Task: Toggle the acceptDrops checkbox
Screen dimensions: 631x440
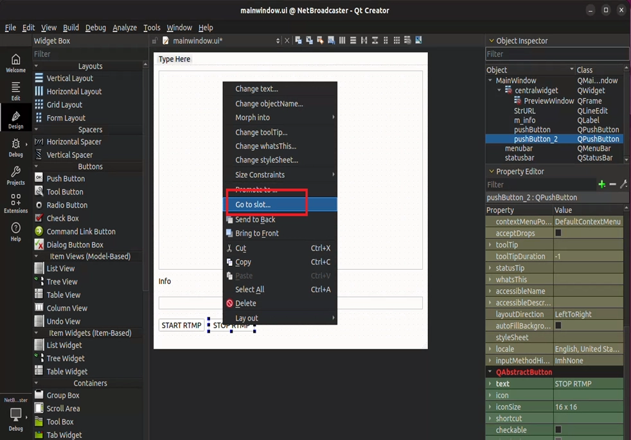Action: [558, 233]
